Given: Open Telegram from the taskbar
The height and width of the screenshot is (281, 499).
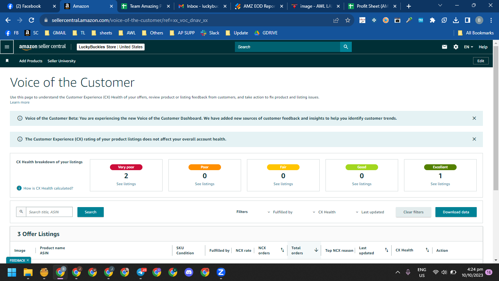Looking at the screenshot, I should coord(141,272).
